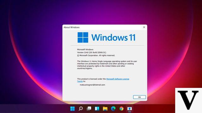This screenshot has height=113, width=202.
Task: Open Task View on taskbar
Action: click(x=89, y=109)
